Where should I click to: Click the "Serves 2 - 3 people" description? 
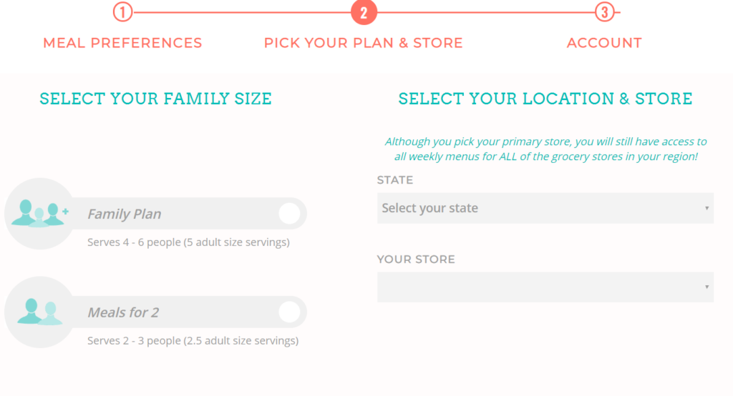point(193,341)
